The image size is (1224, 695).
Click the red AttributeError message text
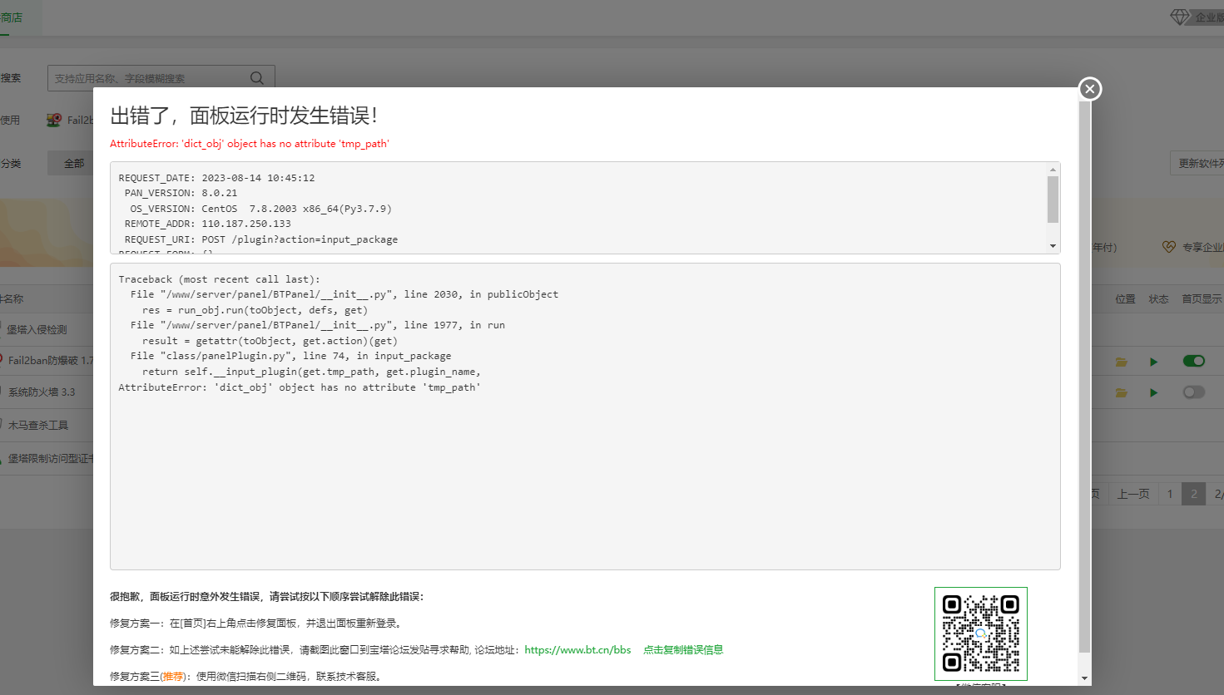pyautogui.click(x=250, y=144)
